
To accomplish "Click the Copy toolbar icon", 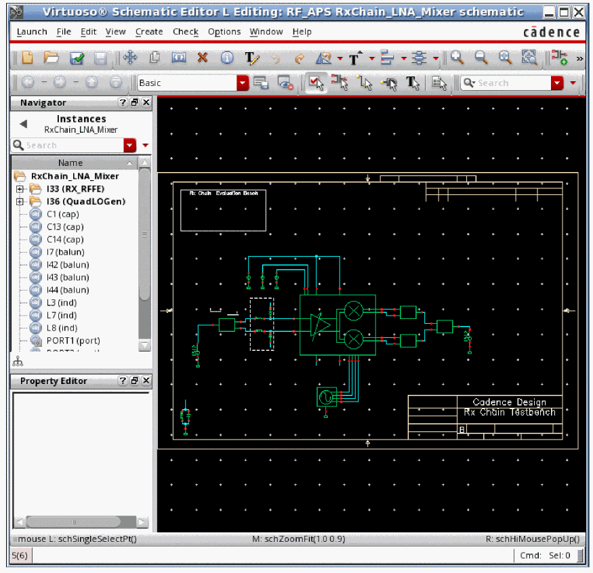I will pos(155,58).
